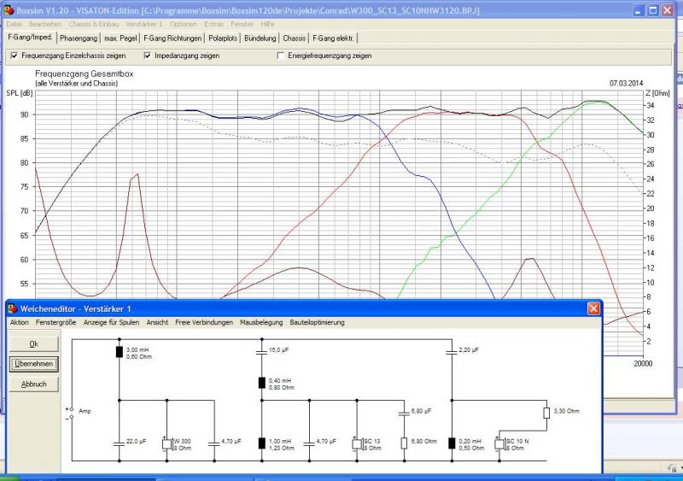Toggle Frequenzgang Einzelchassis zeigen checkbox
The height and width of the screenshot is (481, 683).
[14, 56]
